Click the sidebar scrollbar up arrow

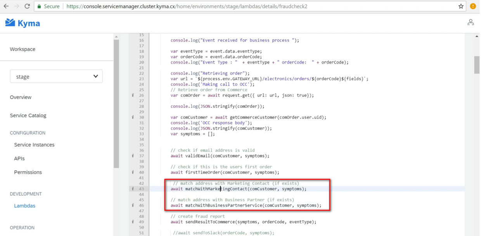point(116,37)
